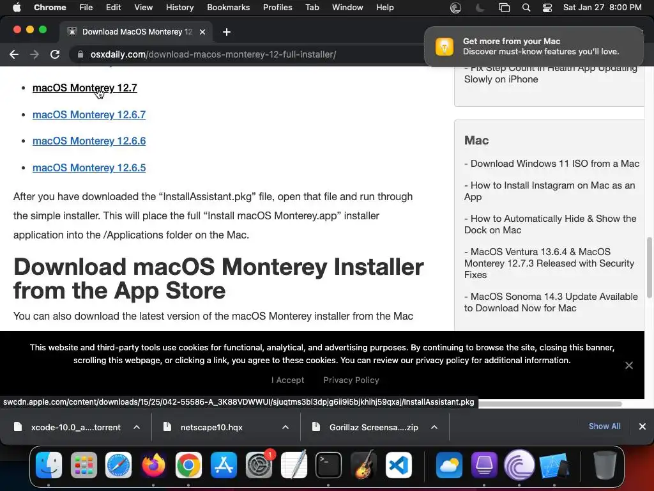
Task: Expand options for Gorillaz Screensaver zip download
Action: (x=434, y=427)
